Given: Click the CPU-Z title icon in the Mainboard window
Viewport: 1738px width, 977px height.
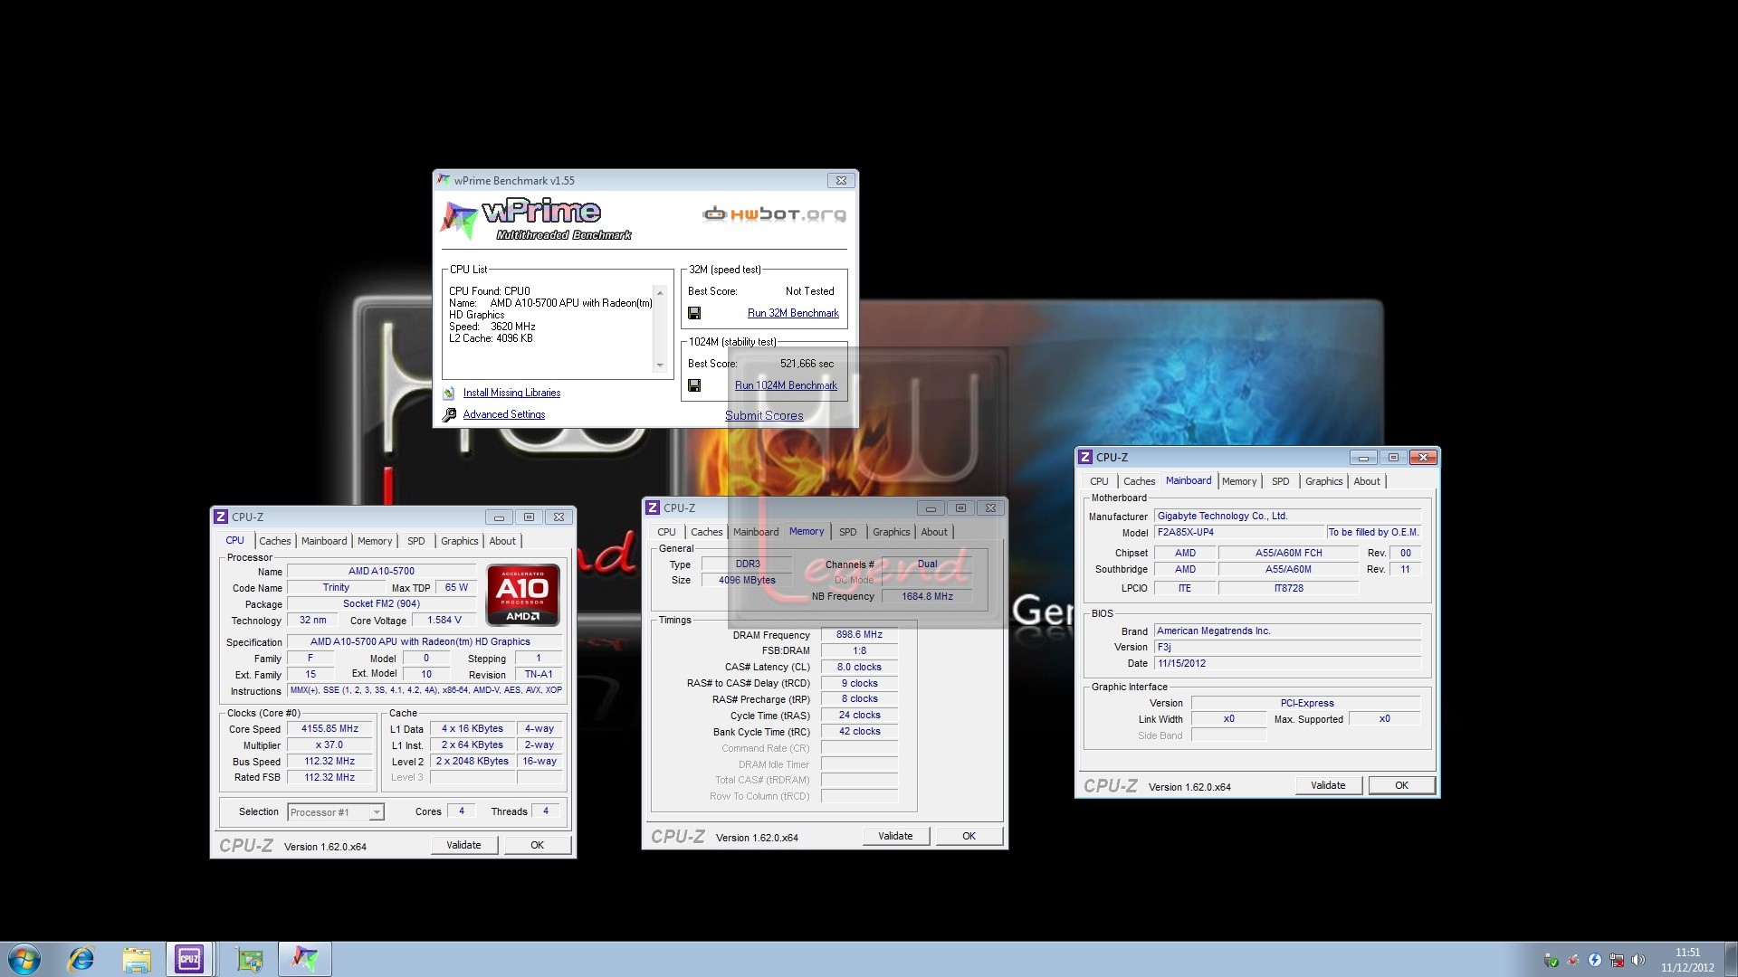Looking at the screenshot, I should [1085, 457].
